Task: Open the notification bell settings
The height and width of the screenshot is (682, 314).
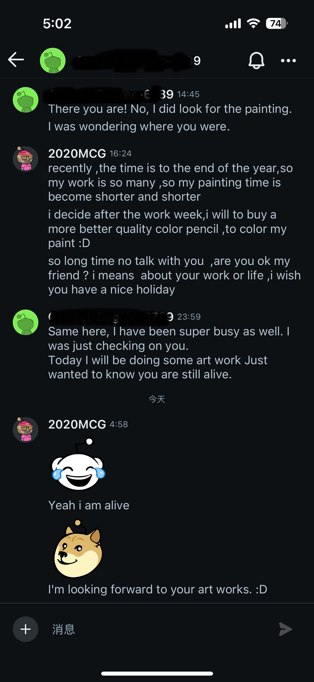Action: coord(256,61)
